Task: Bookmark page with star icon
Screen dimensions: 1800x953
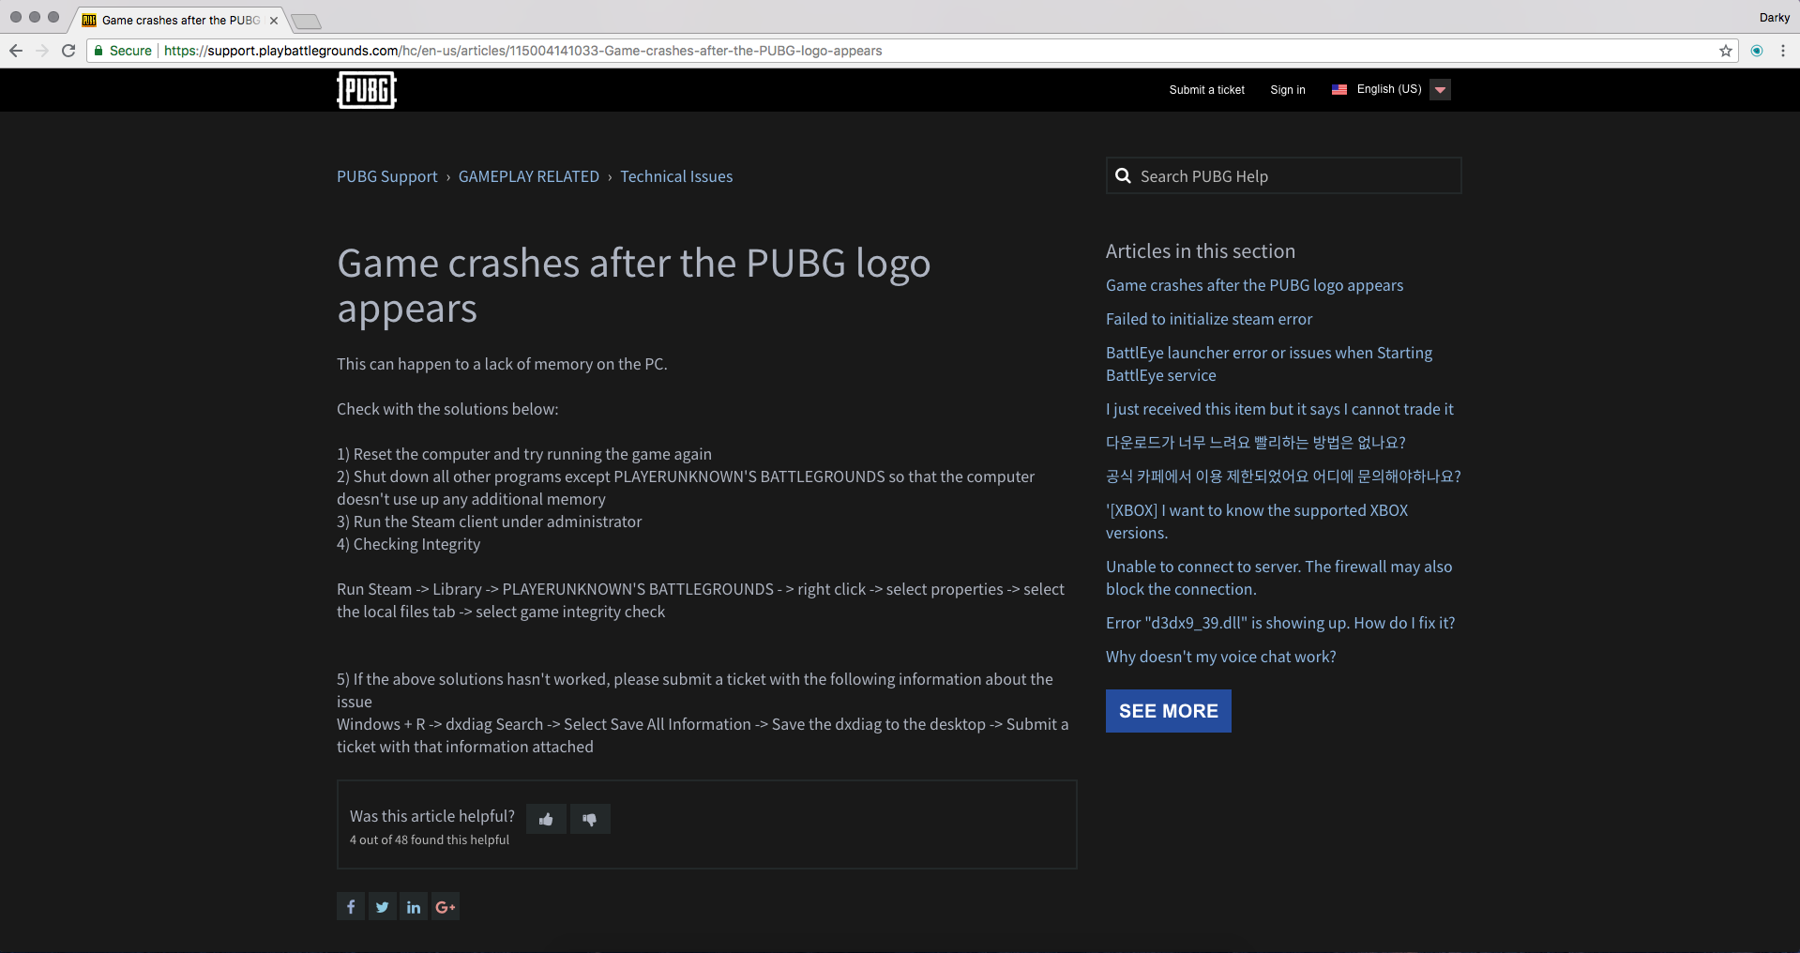Action: click(1726, 51)
